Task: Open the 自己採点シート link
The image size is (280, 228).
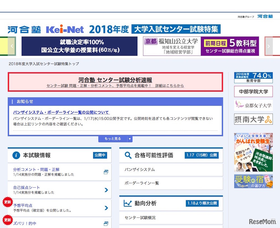Action: point(26,187)
